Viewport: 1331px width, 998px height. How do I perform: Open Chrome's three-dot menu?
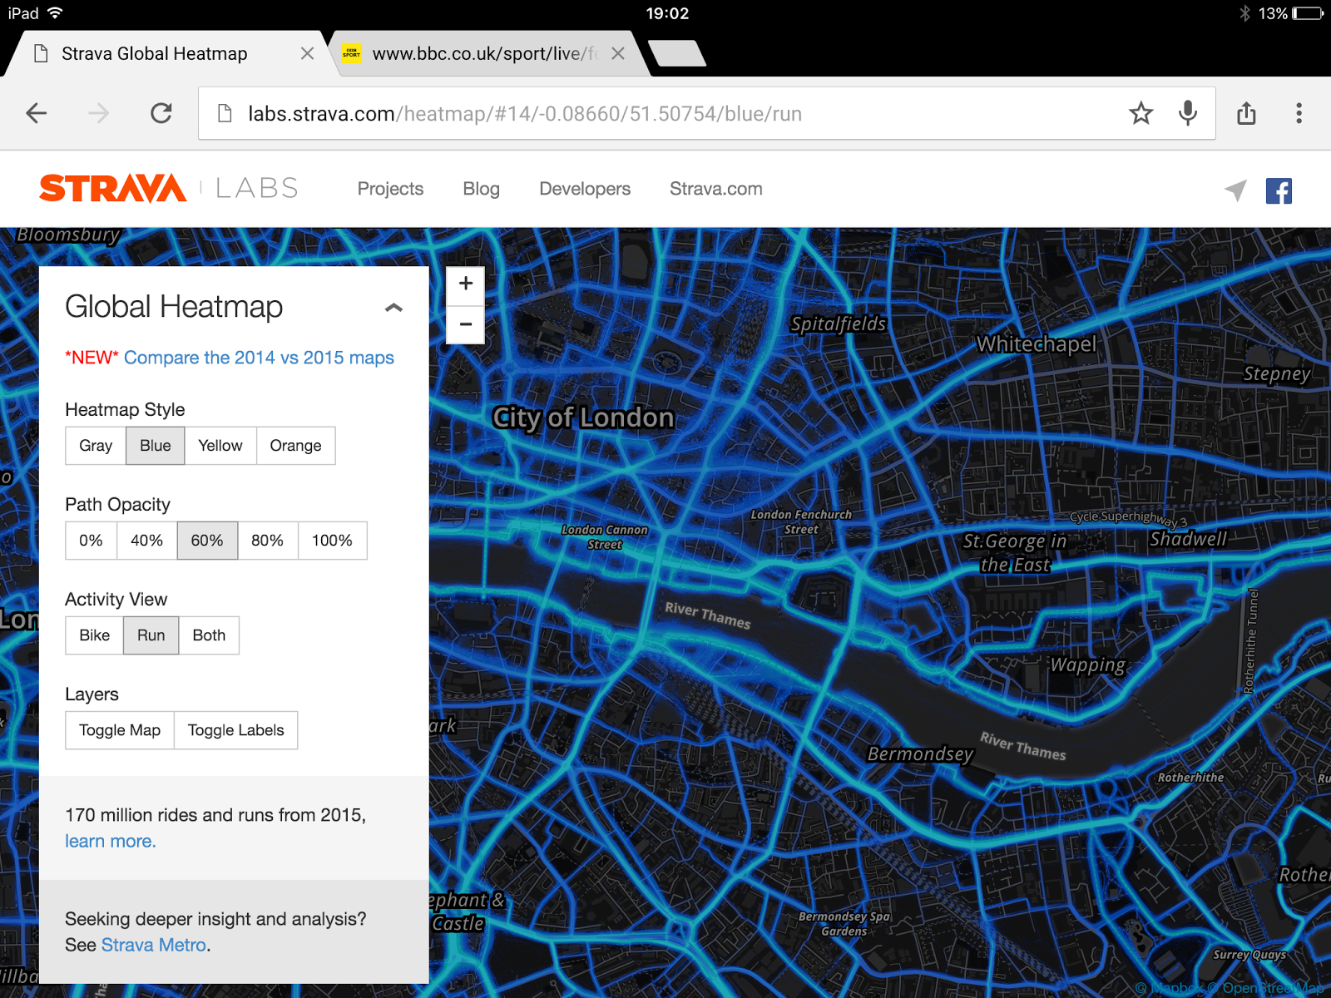coord(1299,113)
